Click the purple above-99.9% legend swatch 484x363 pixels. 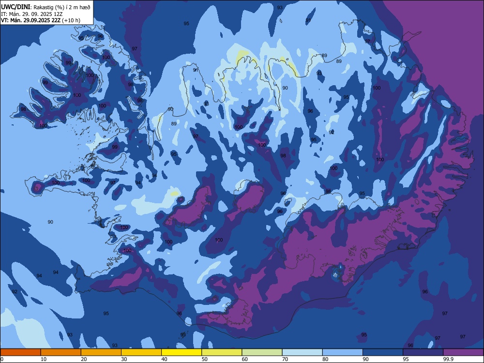[x=463, y=352]
